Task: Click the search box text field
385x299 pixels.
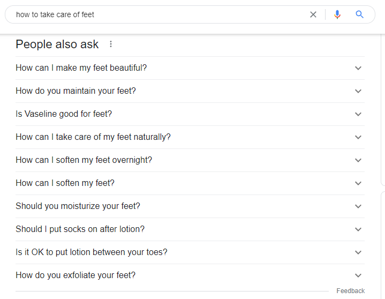Action: pos(161,14)
